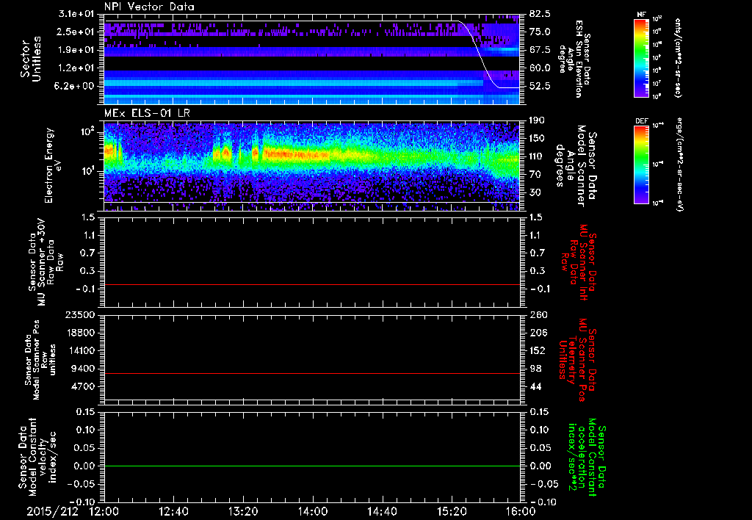Click the 12:00 time axis label
The height and width of the screenshot is (520, 752).
104,511
